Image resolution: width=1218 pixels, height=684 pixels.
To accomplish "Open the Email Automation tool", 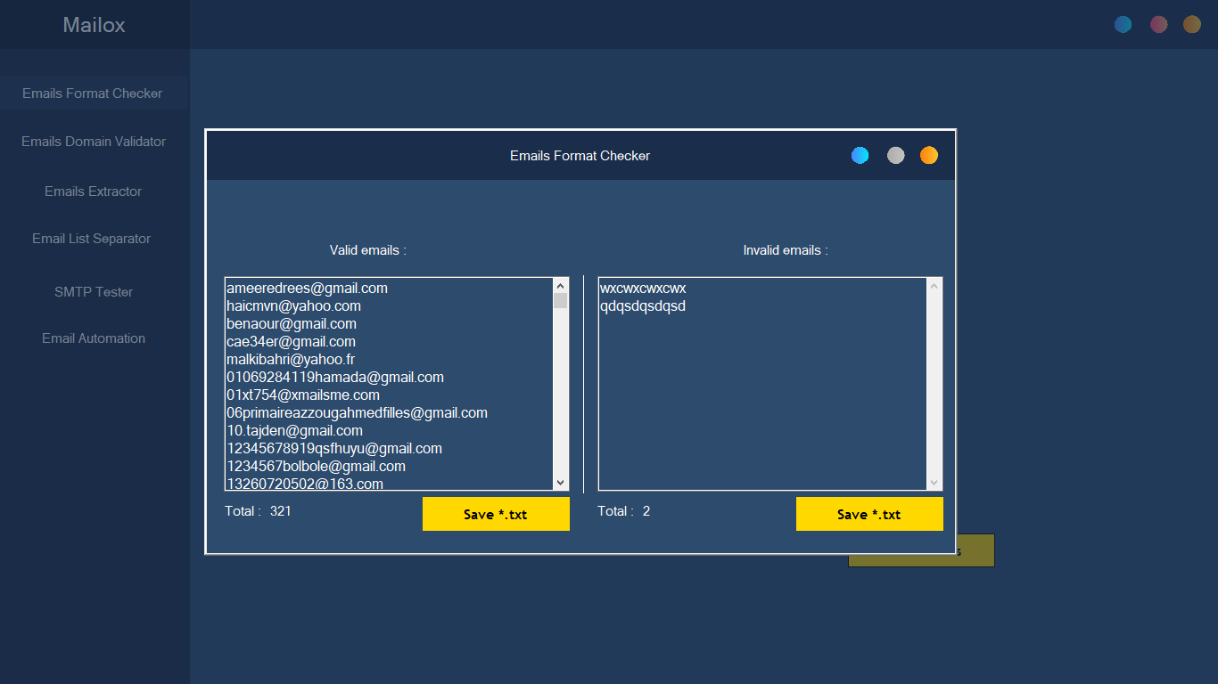I will point(93,338).
